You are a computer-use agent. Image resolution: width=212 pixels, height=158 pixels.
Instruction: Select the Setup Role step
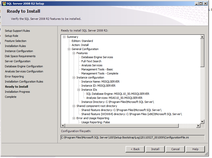tap(11, 36)
